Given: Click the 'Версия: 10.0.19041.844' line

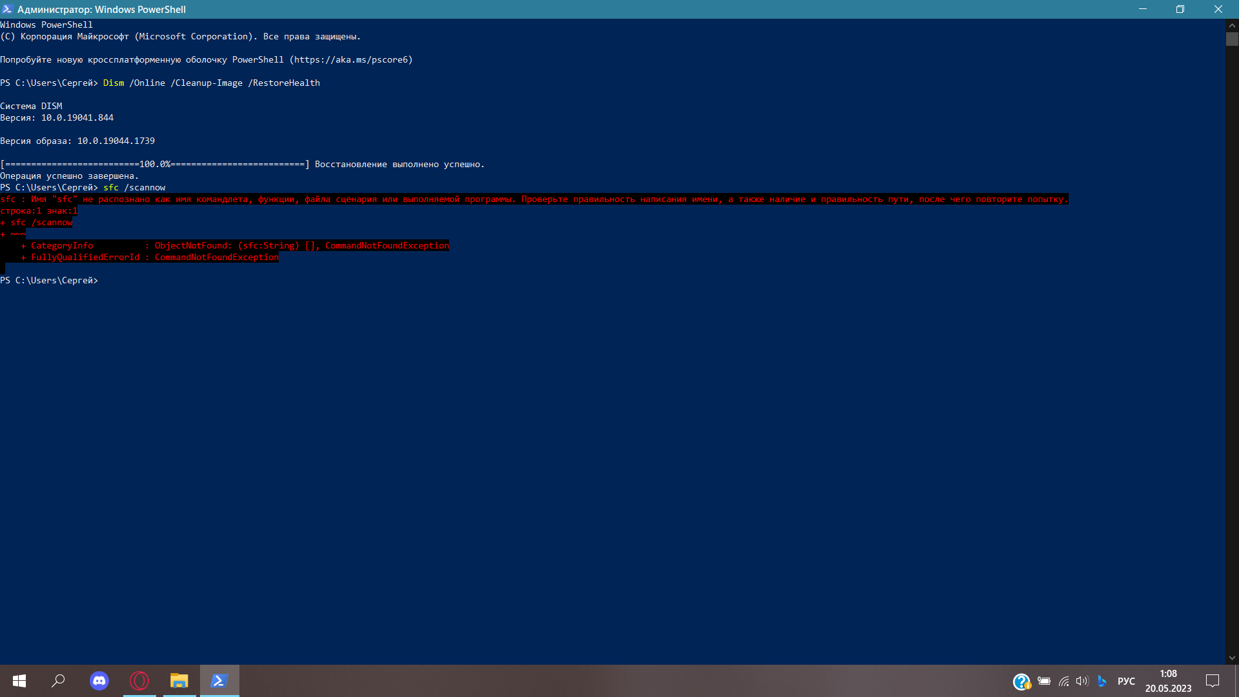Looking at the screenshot, I should point(57,118).
